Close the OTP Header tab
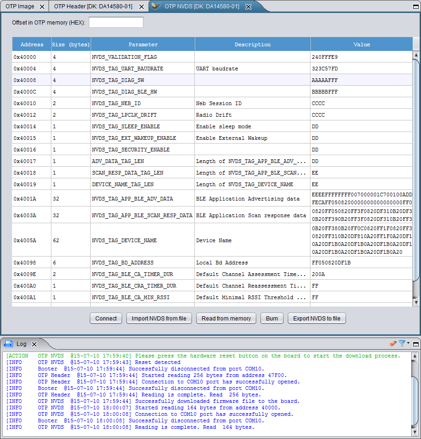The height and width of the screenshot is (439, 421). pos(142,6)
